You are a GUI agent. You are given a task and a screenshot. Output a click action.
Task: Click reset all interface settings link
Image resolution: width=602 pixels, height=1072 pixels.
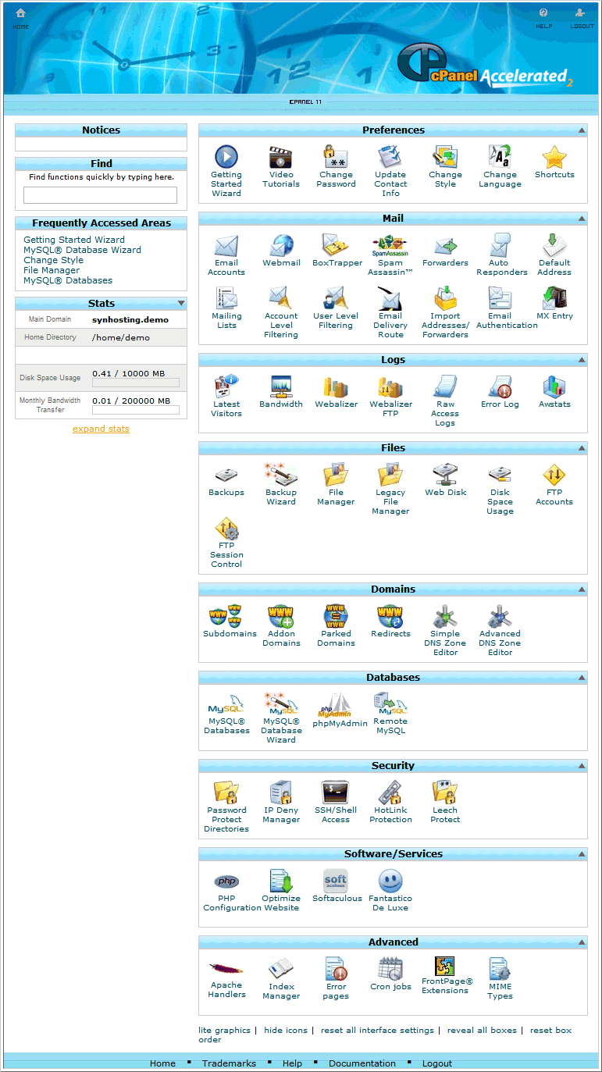377,1031
